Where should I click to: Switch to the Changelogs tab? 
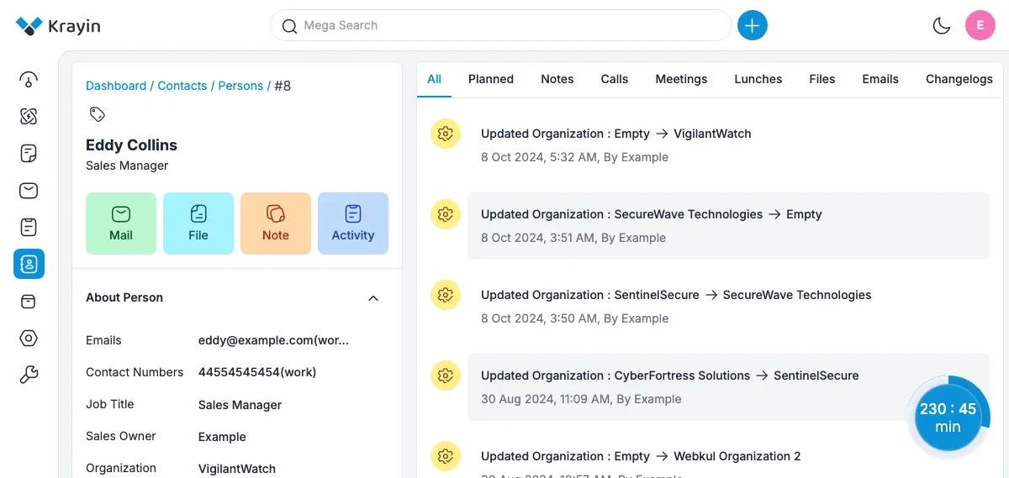(959, 79)
